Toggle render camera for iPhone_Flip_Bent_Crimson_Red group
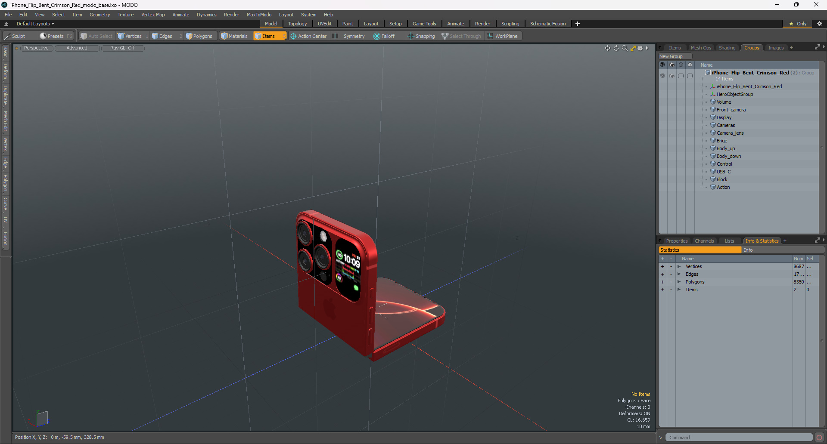 (x=672, y=76)
